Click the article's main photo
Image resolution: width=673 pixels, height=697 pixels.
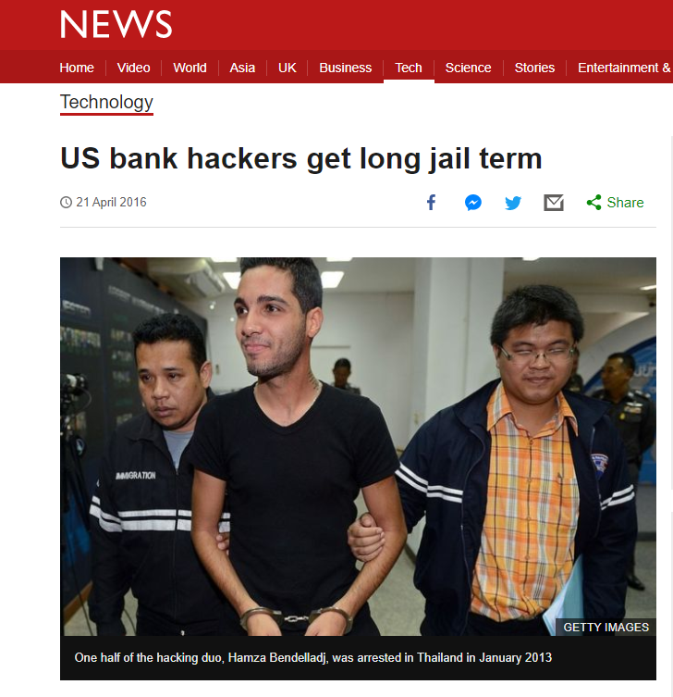358,446
